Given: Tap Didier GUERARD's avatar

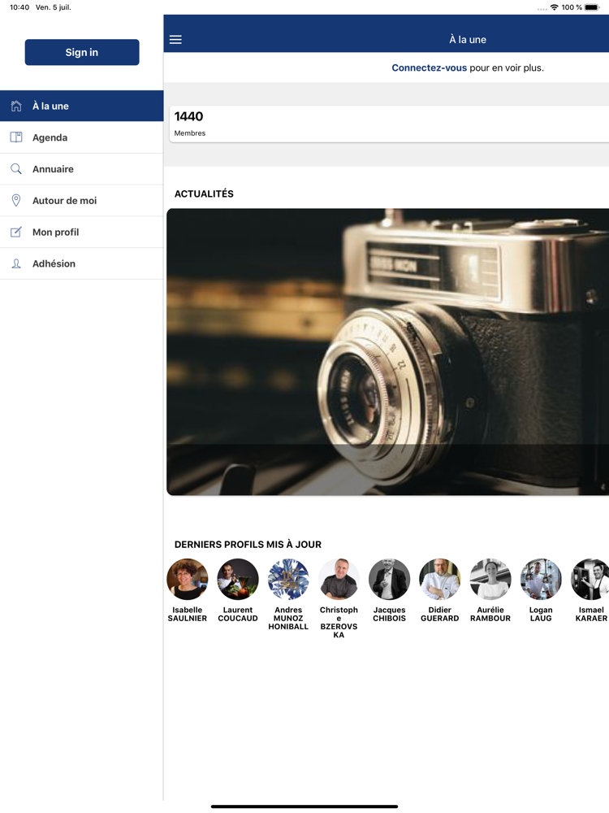Looking at the screenshot, I should pyautogui.click(x=439, y=579).
